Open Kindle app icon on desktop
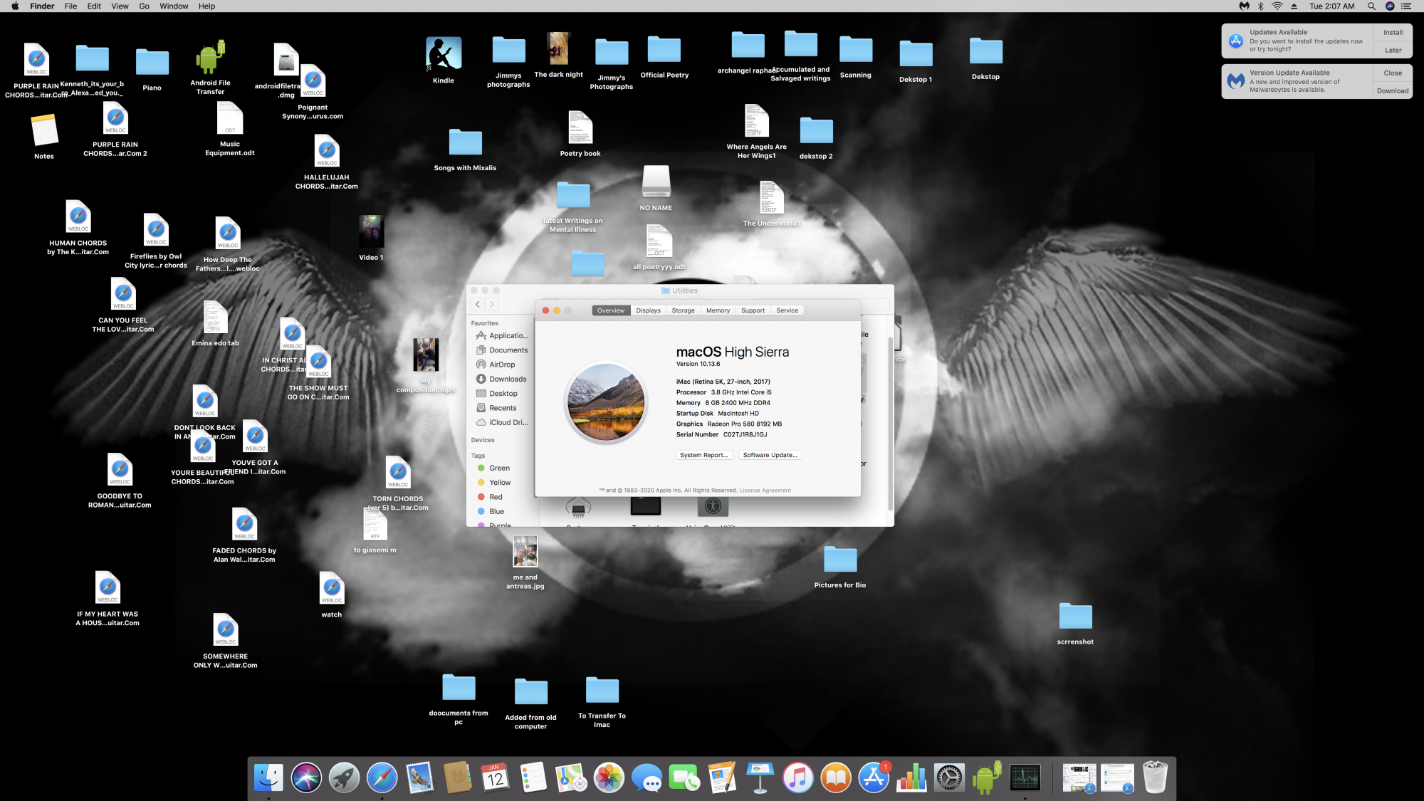 (444, 54)
